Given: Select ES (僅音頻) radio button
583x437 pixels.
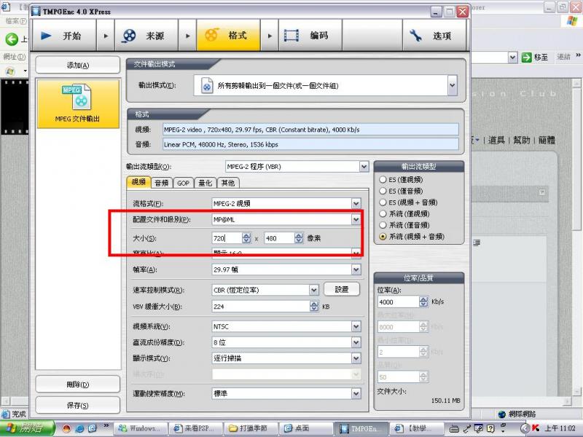Looking at the screenshot, I should pos(383,191).
